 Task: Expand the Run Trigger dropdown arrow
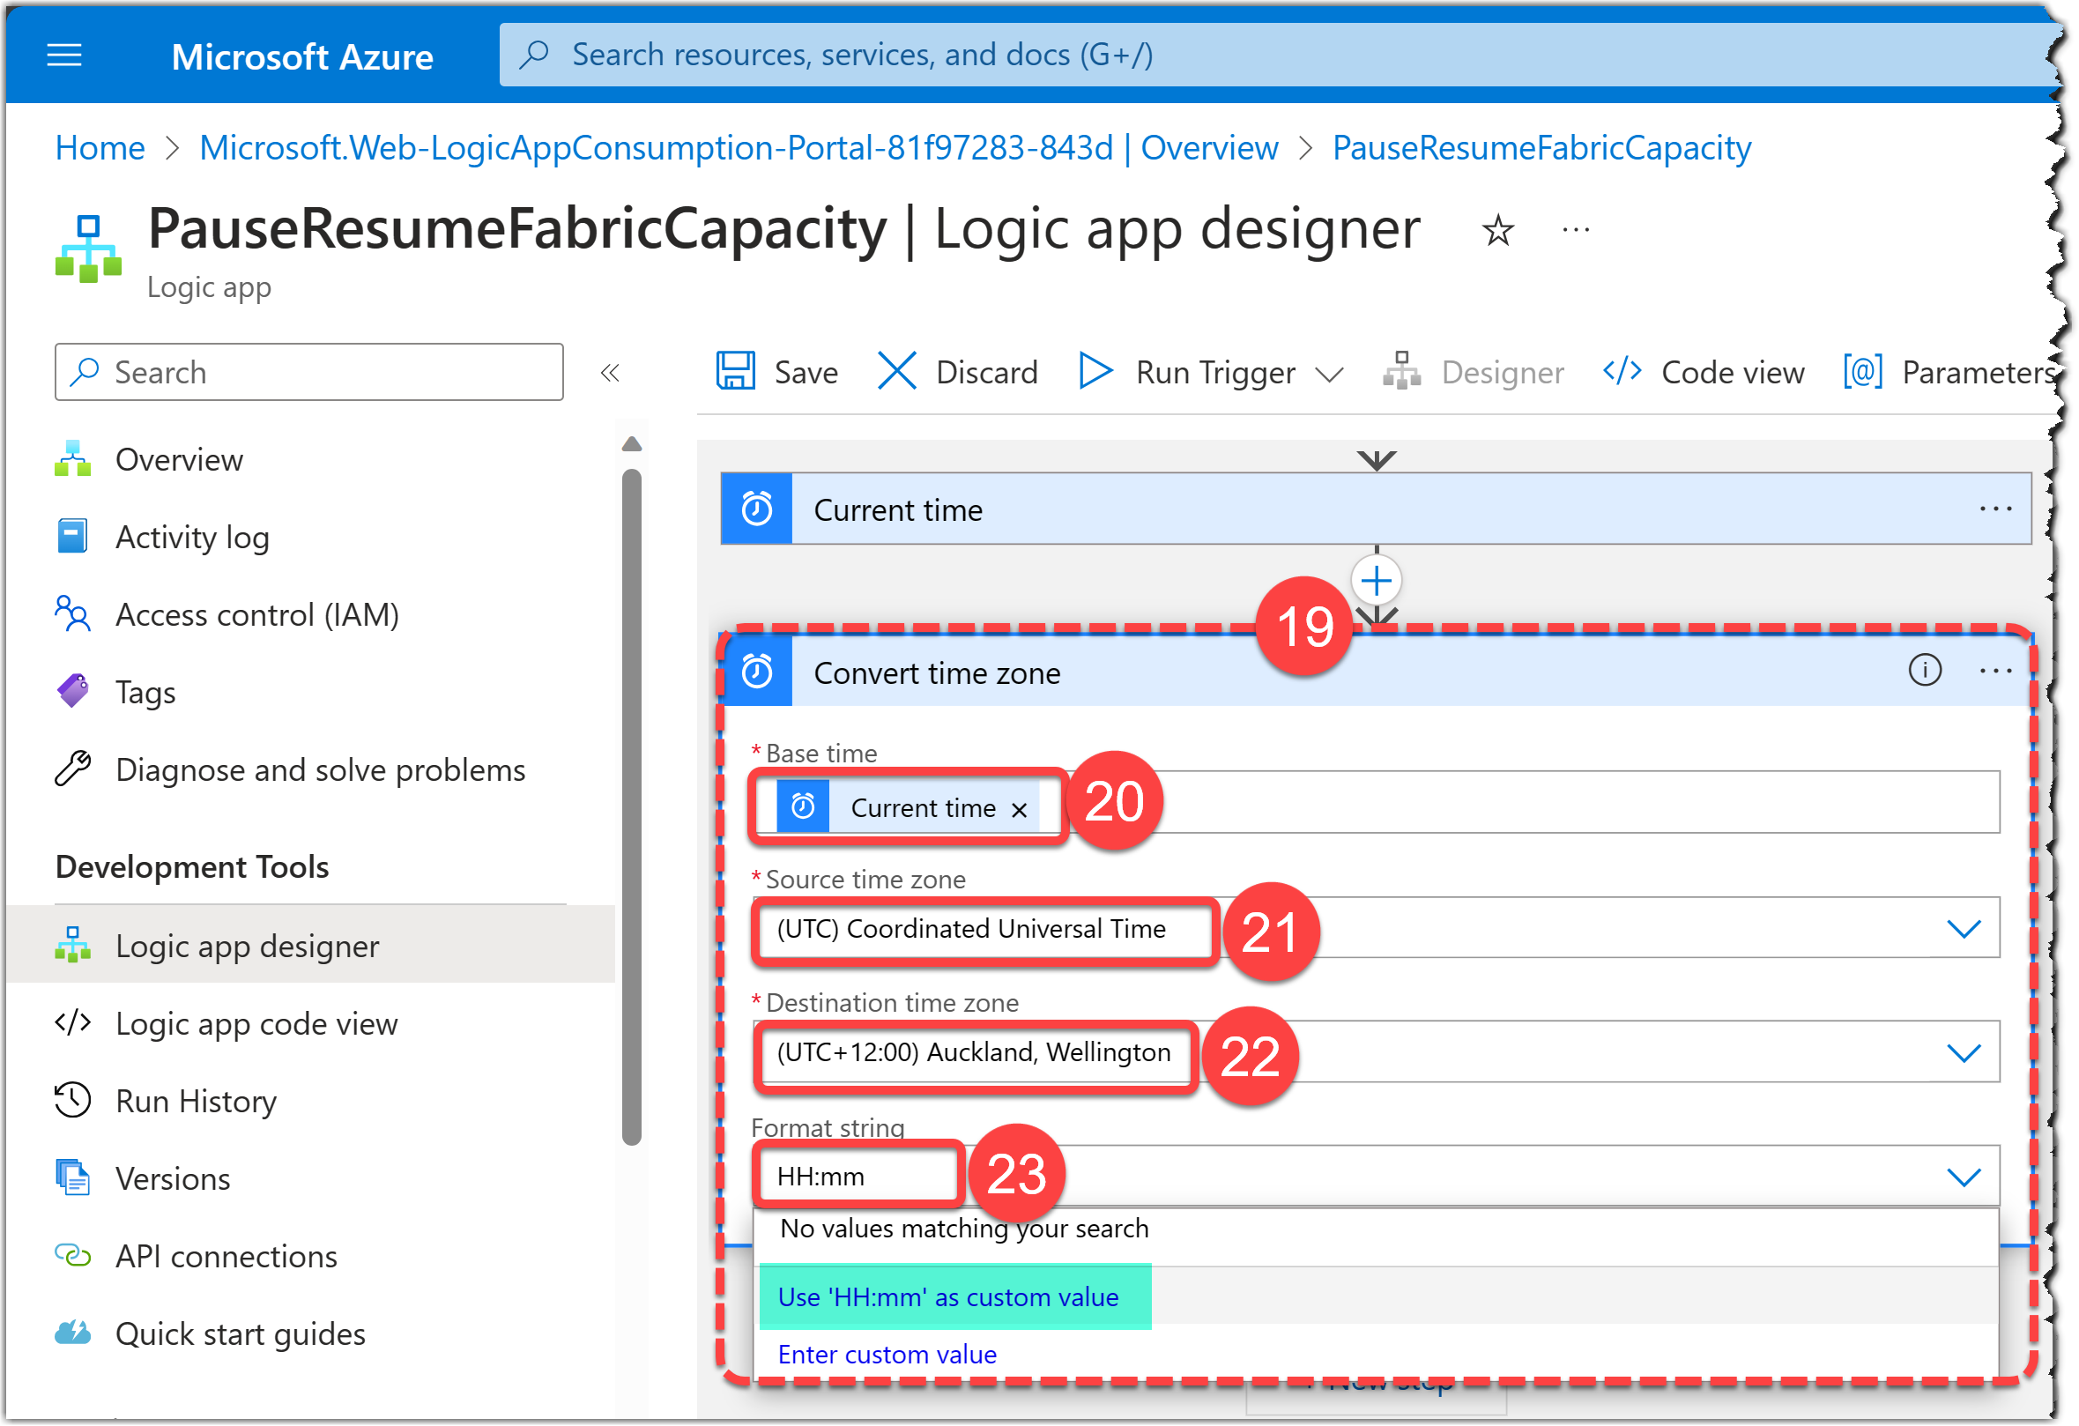[1330, 374]
